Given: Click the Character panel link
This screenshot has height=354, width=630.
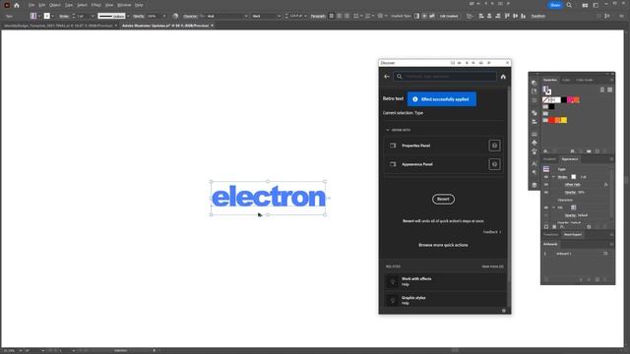Looking at the screenshot, I should (x=190, y=16).
